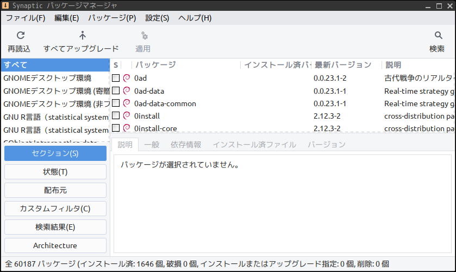Click the Architecture filter button
Viewport: 456px width, 272px height.
(55, 245)
